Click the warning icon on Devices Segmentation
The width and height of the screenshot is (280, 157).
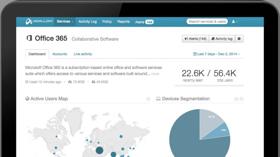coord(236,99)
